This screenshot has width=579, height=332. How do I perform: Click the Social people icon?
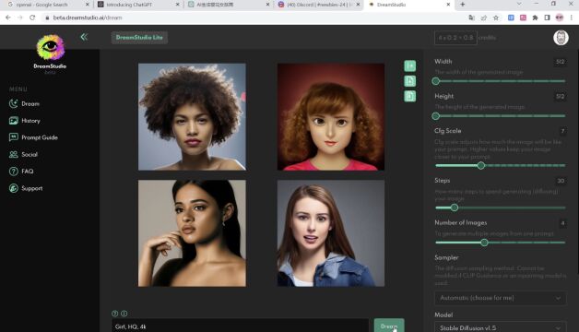(13, 154)
